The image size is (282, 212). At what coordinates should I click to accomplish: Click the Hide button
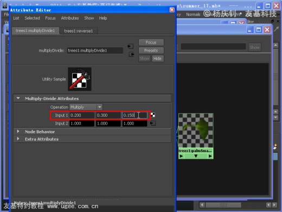click(158, 59)
